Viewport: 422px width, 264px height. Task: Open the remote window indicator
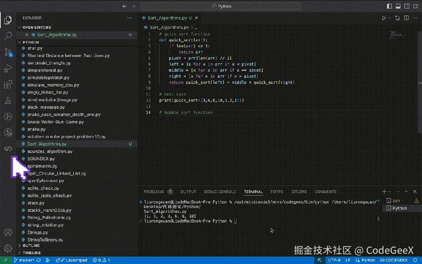coord(5,260)
